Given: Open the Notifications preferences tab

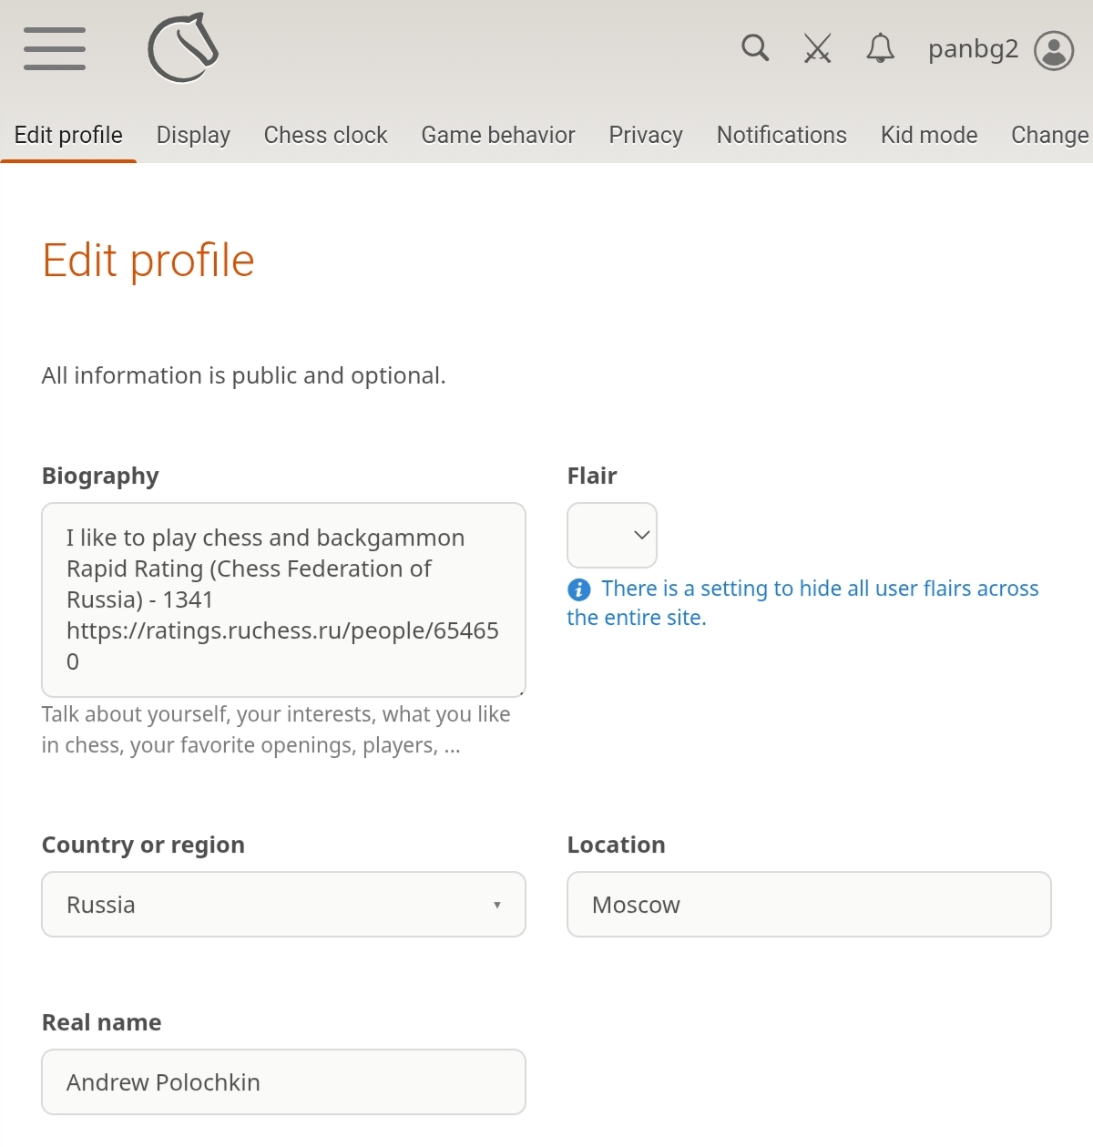Looking at the screenshot, I should point(781,135).
